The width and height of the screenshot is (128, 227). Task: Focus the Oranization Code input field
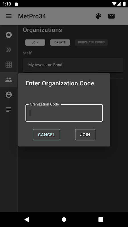click(64, 113)
